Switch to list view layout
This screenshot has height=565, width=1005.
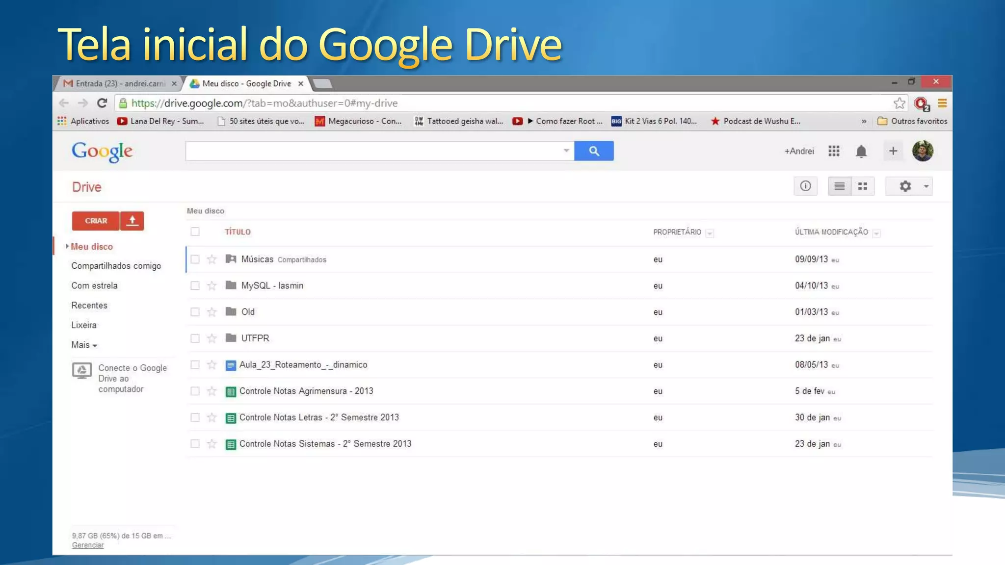coord(839,186)
